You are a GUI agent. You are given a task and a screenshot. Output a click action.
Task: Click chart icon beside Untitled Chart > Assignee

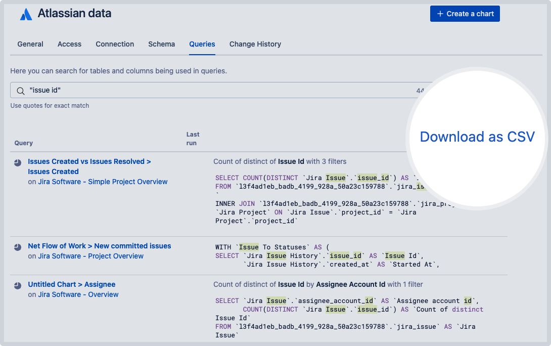click(x=18, y=285)
